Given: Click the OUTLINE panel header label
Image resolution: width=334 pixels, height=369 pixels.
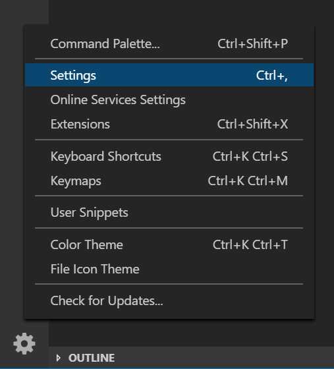Looking at the screenshot, I should [x=92, y=358].
